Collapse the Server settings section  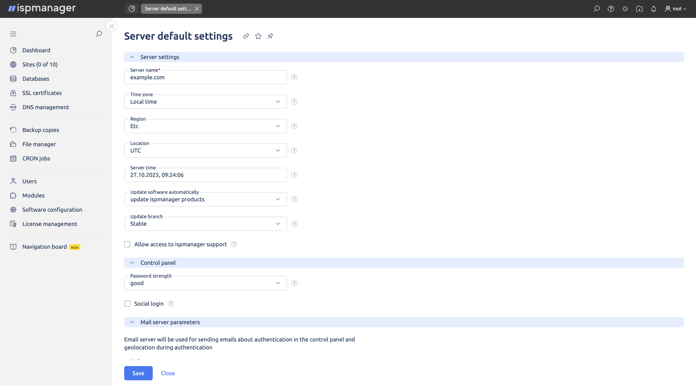coord(132,57)
